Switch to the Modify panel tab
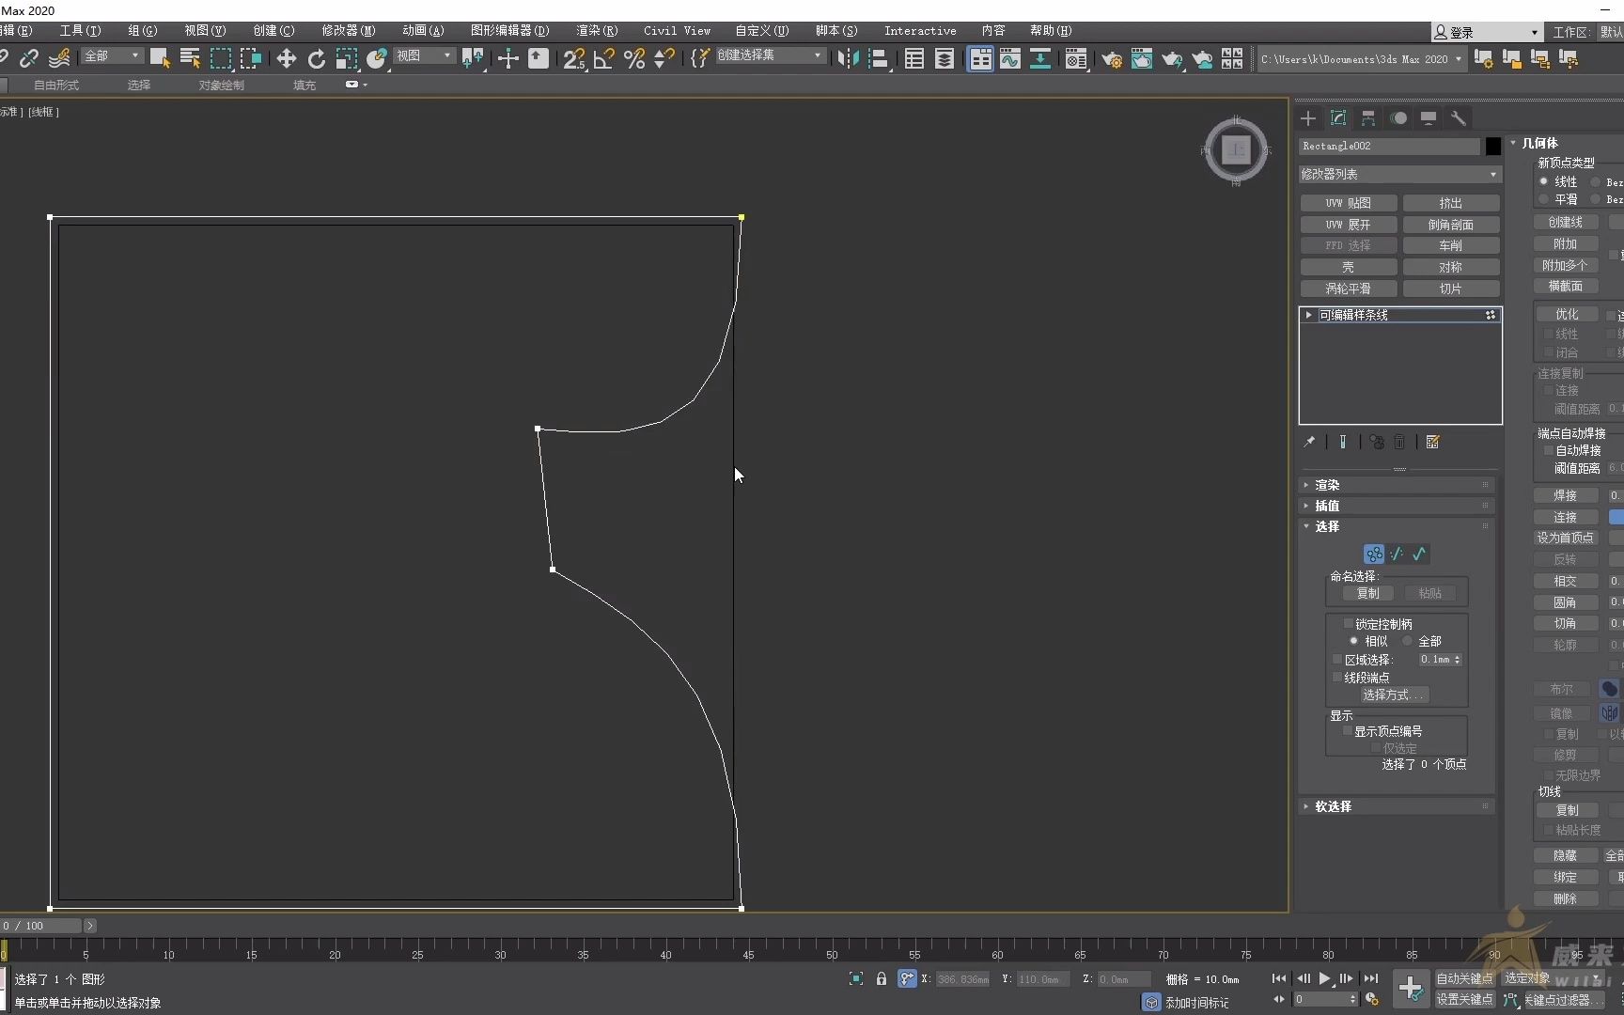Screen dimensions: 1624x1015 [1338, 117]
